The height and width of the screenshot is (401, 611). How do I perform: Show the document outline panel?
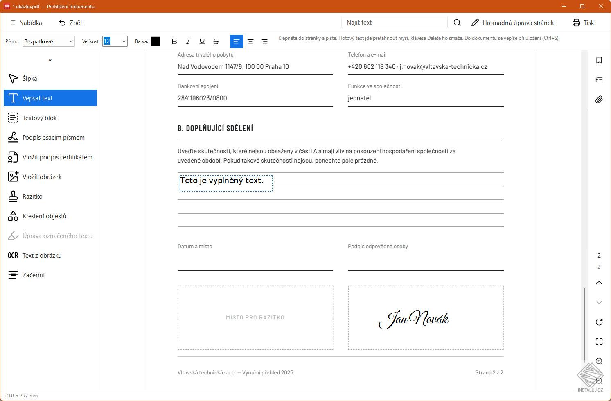point(599,80)
